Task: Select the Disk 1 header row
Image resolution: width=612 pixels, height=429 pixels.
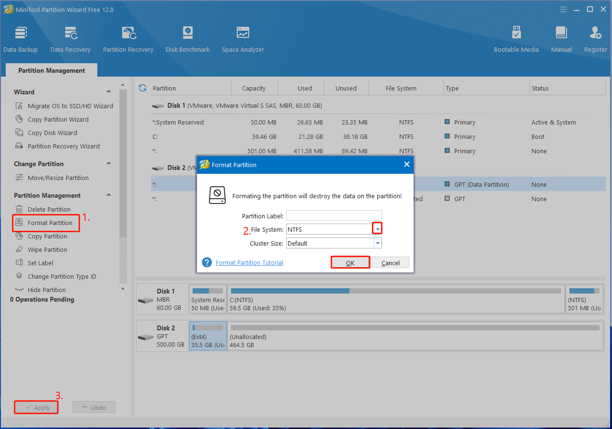Action: (x=378, y=105)
